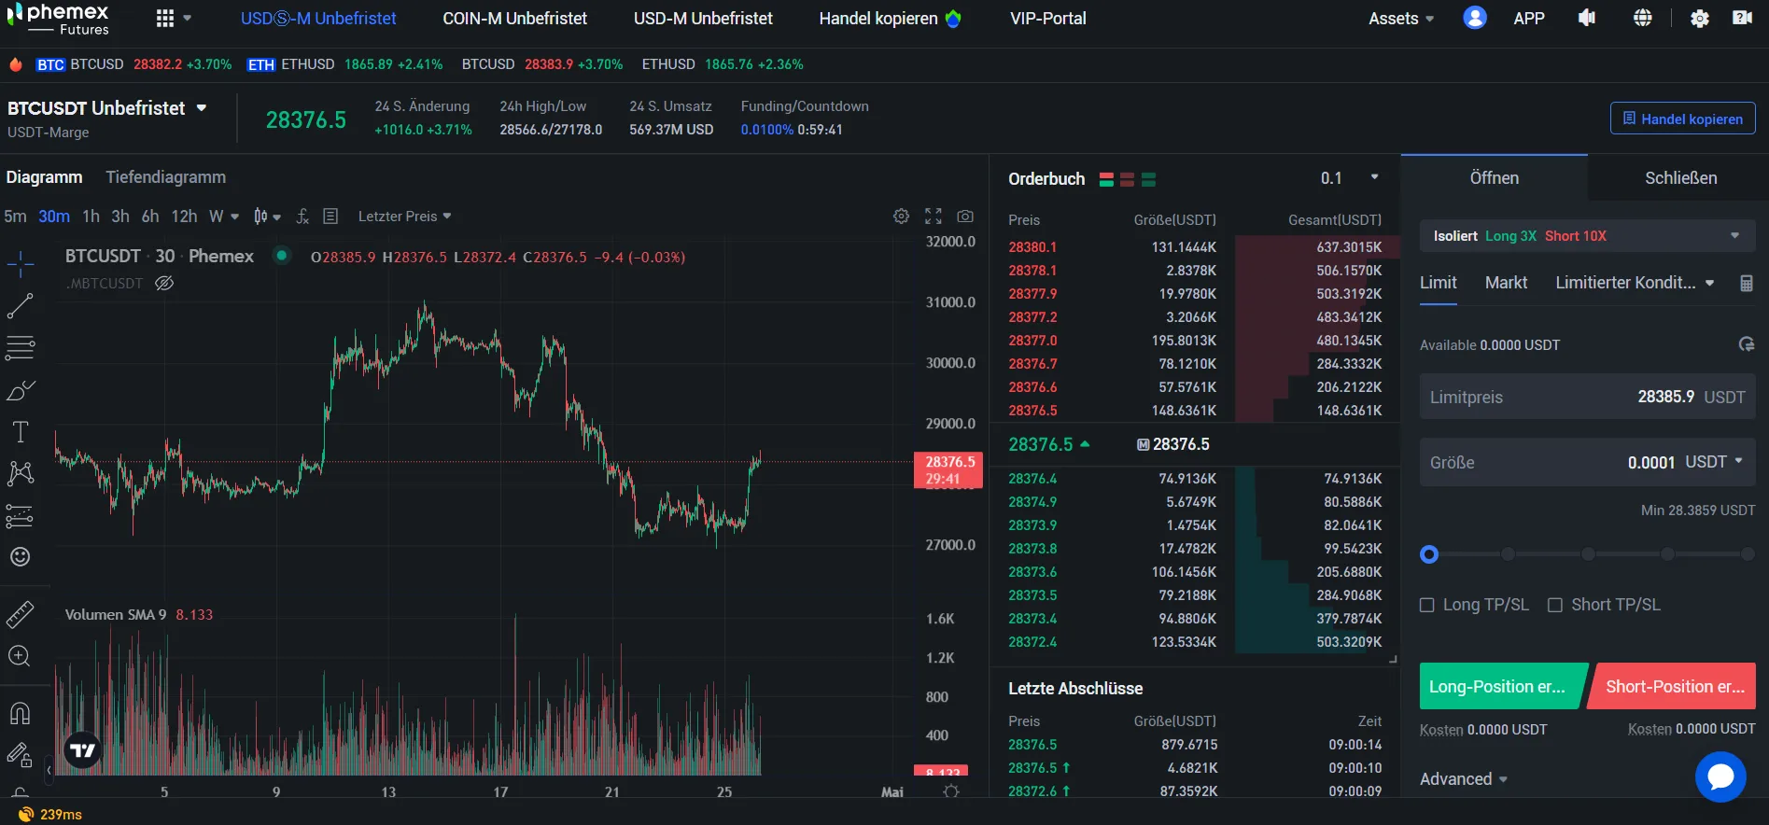The width and height of the screenshot is (1769, 825).
Task: Click the Limitpreis input field
Action: (x=1587, y=397)
